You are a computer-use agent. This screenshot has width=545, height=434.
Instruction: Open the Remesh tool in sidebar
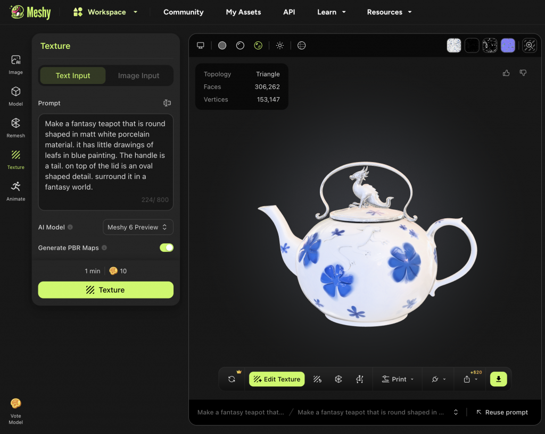15,127
